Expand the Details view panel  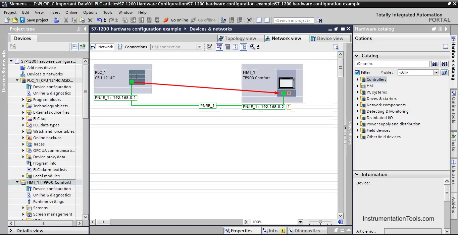tap(11, 231)
